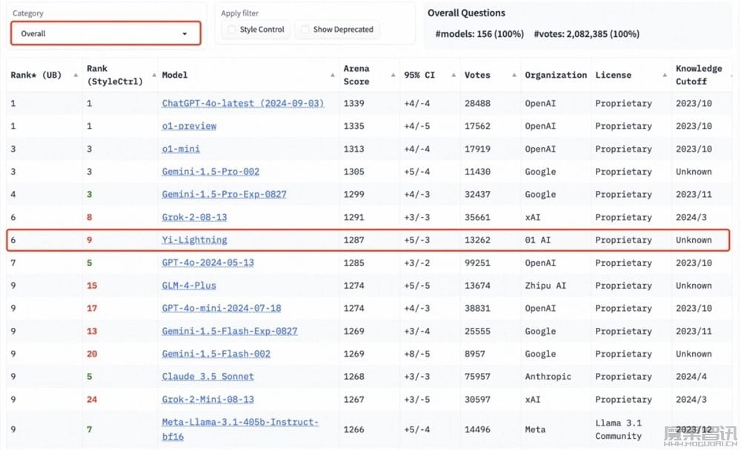Viewport: 741px width, 450px height.
Task: Select Arena Score 1305 cell
Action: pyautogui.click(x=353, y=172)
